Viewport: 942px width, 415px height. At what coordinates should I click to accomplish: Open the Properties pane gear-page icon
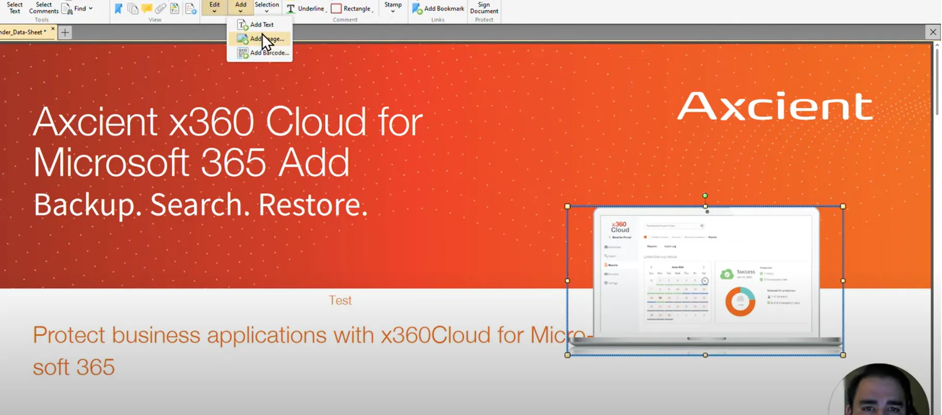click(191, 9)
